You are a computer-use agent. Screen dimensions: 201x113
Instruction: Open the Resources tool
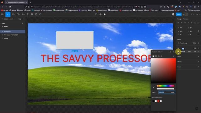(x=32, y=14)
